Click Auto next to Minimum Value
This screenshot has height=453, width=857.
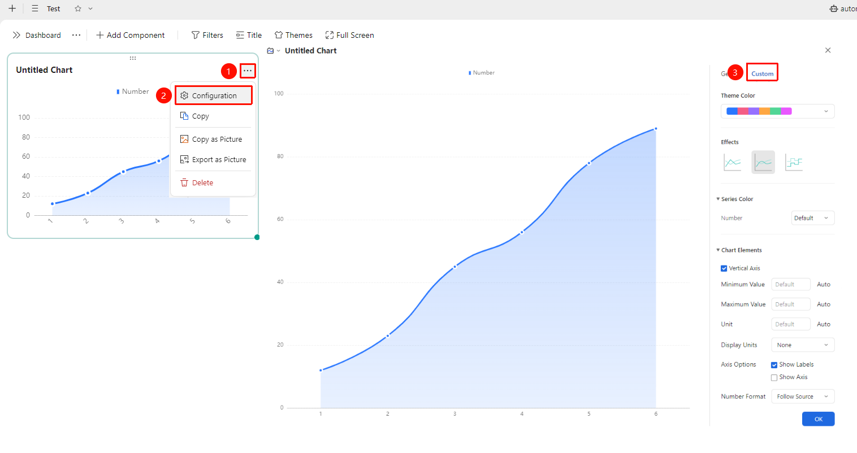(824, 285)
